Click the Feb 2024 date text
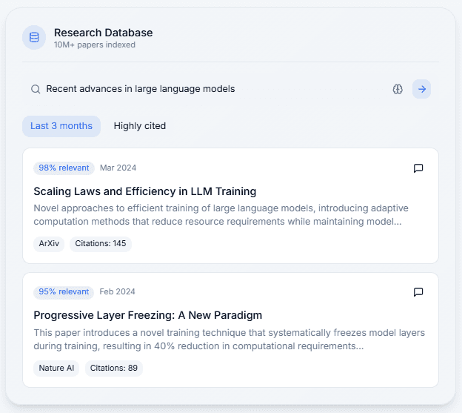 pyautogui.click(x=117, y=291)
